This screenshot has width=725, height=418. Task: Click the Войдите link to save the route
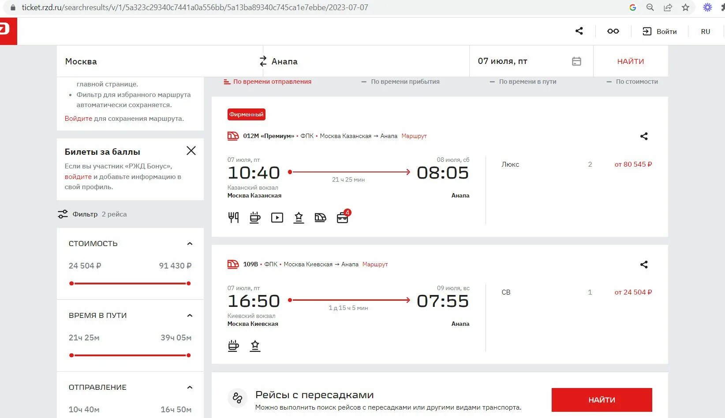pos(78,118)
